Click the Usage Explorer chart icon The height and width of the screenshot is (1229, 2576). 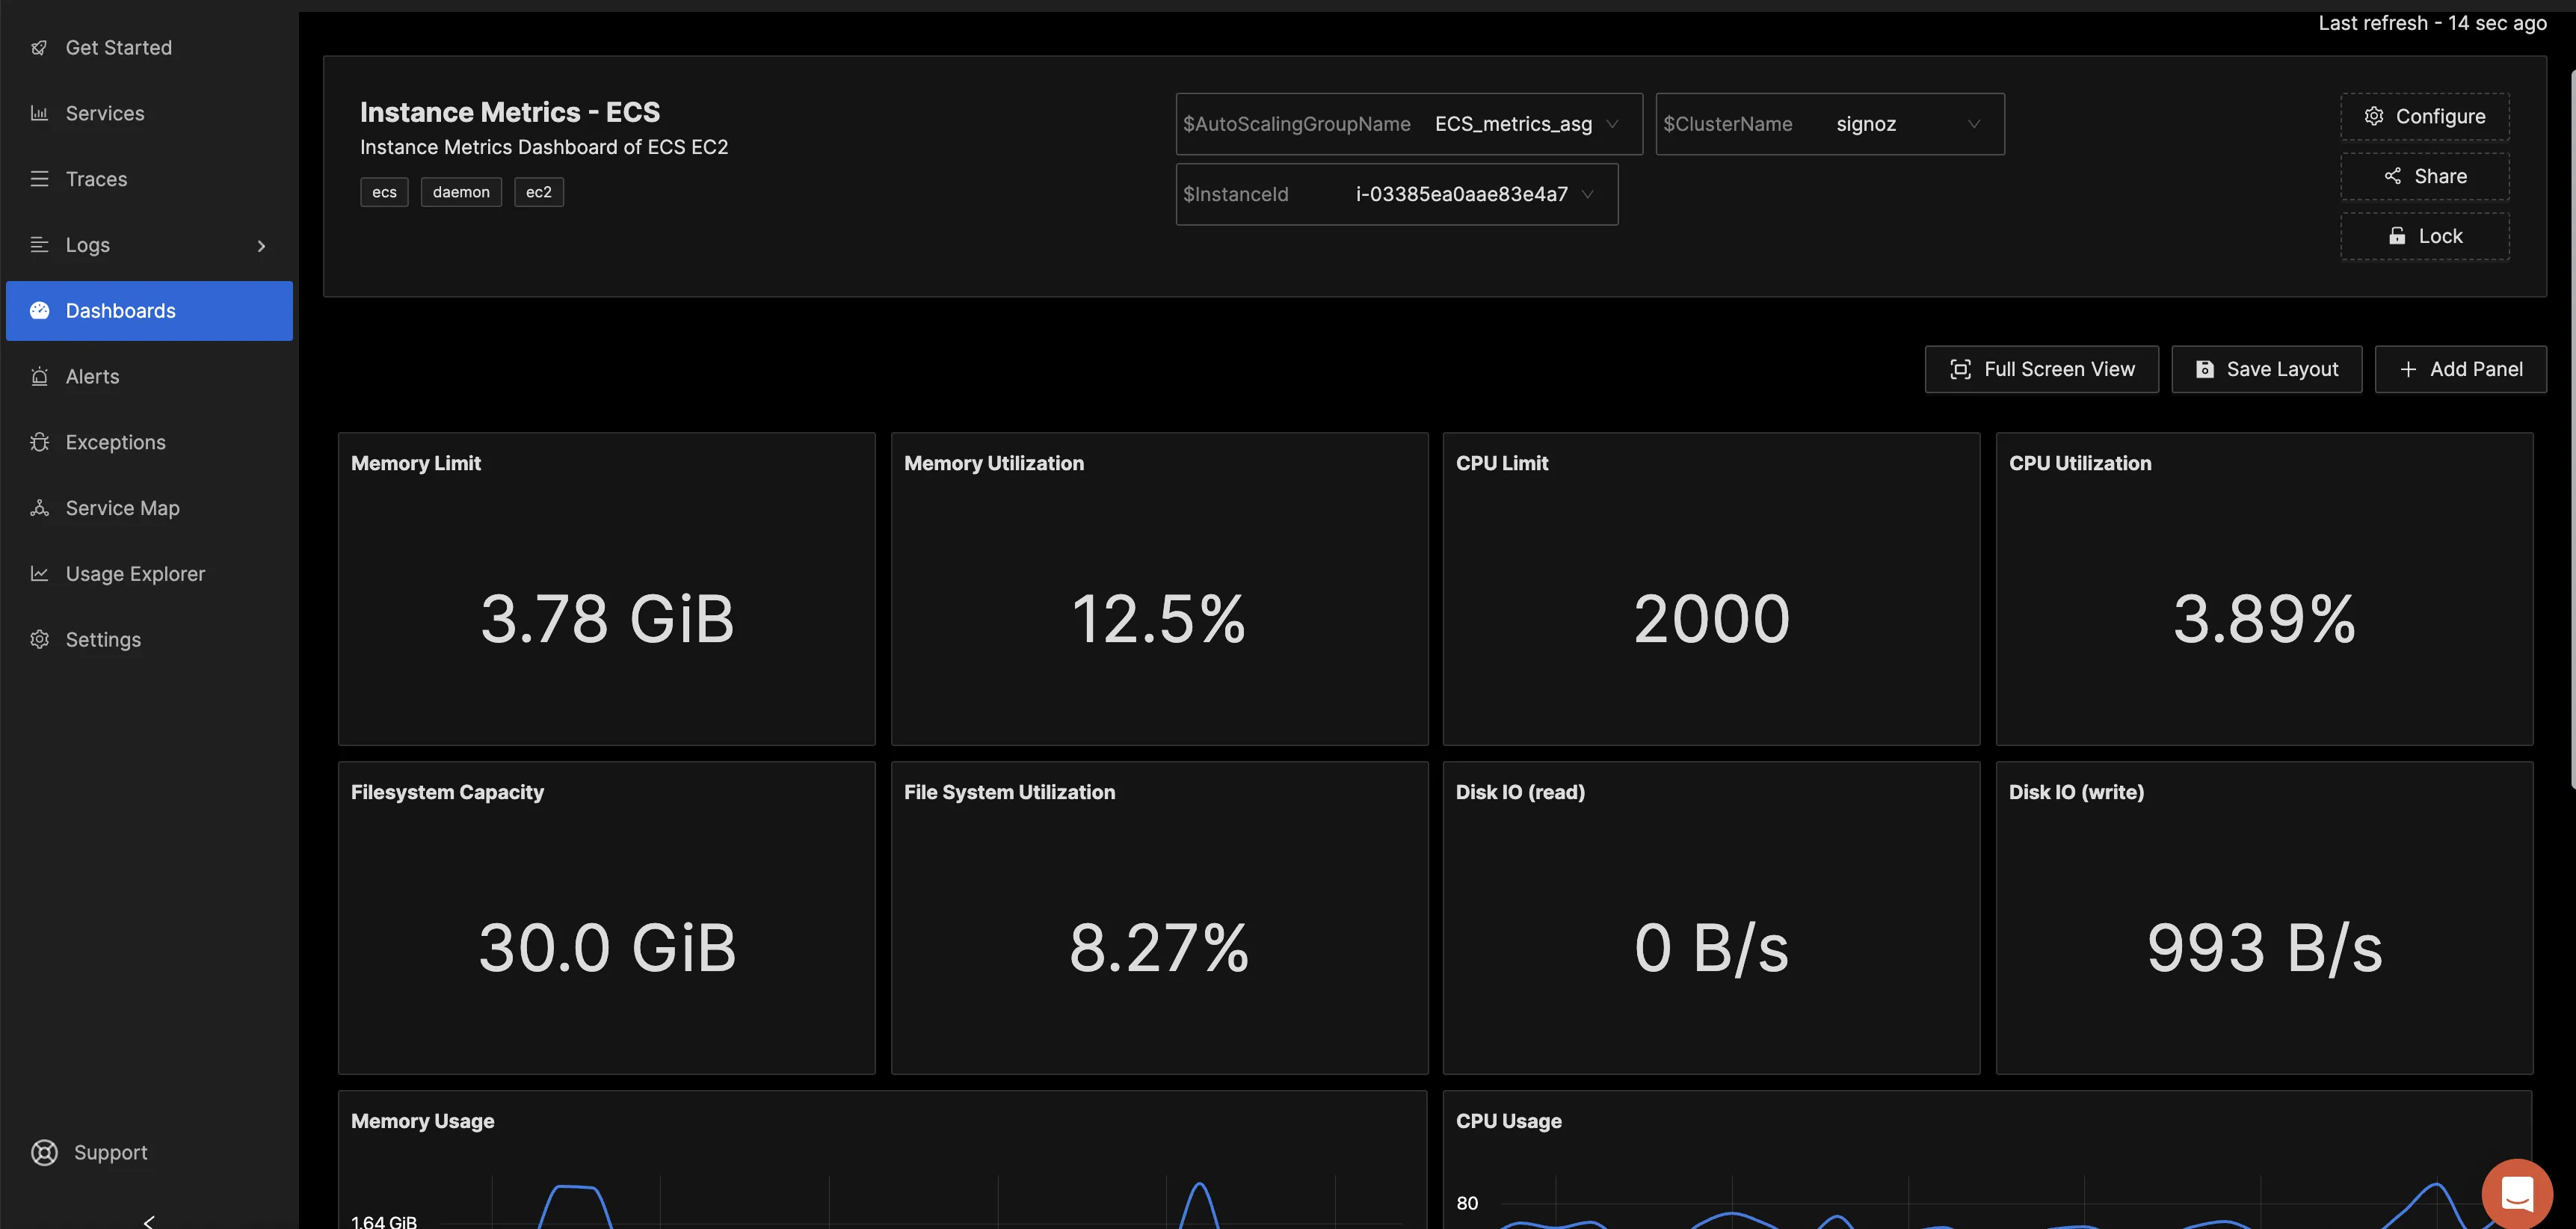39,574
